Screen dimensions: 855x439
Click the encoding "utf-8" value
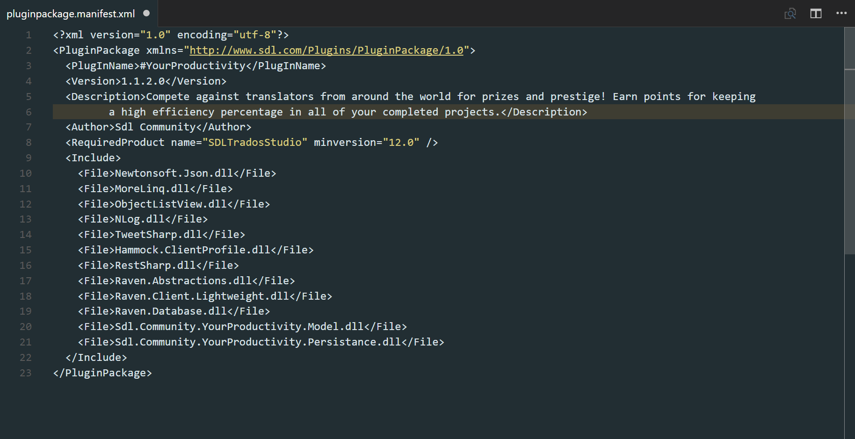click(255, 35)
